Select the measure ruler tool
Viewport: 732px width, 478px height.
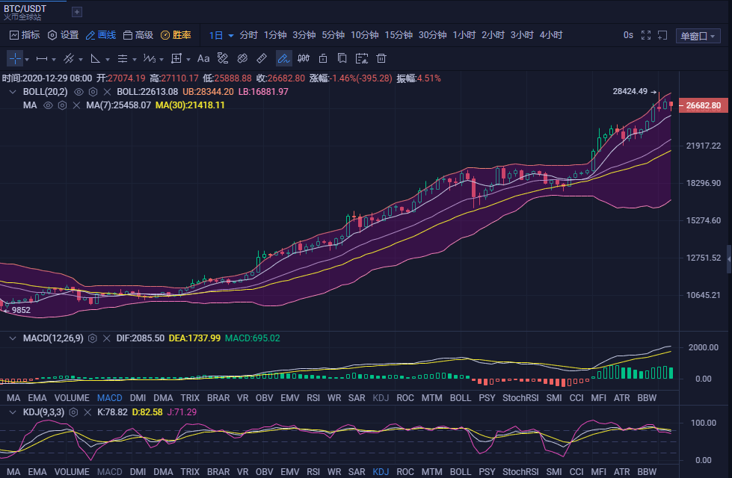[x=261, y=58]
